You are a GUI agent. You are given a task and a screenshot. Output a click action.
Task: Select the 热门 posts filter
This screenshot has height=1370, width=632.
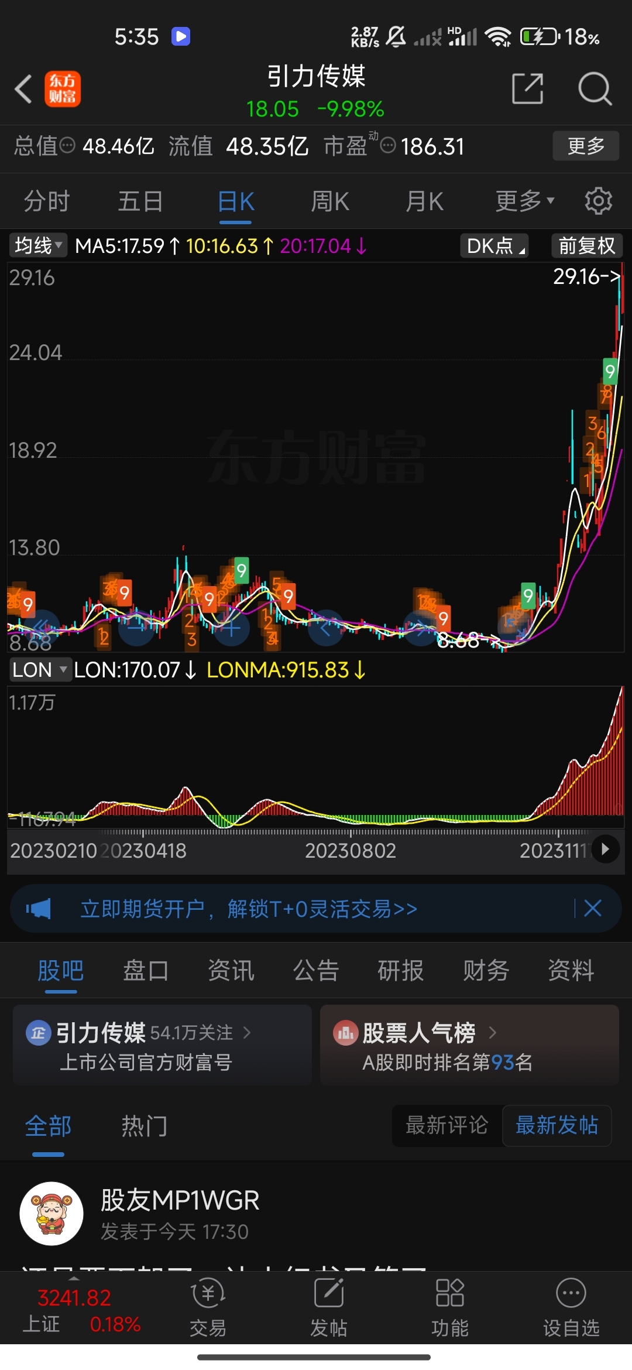click(x=145, y=1126)
